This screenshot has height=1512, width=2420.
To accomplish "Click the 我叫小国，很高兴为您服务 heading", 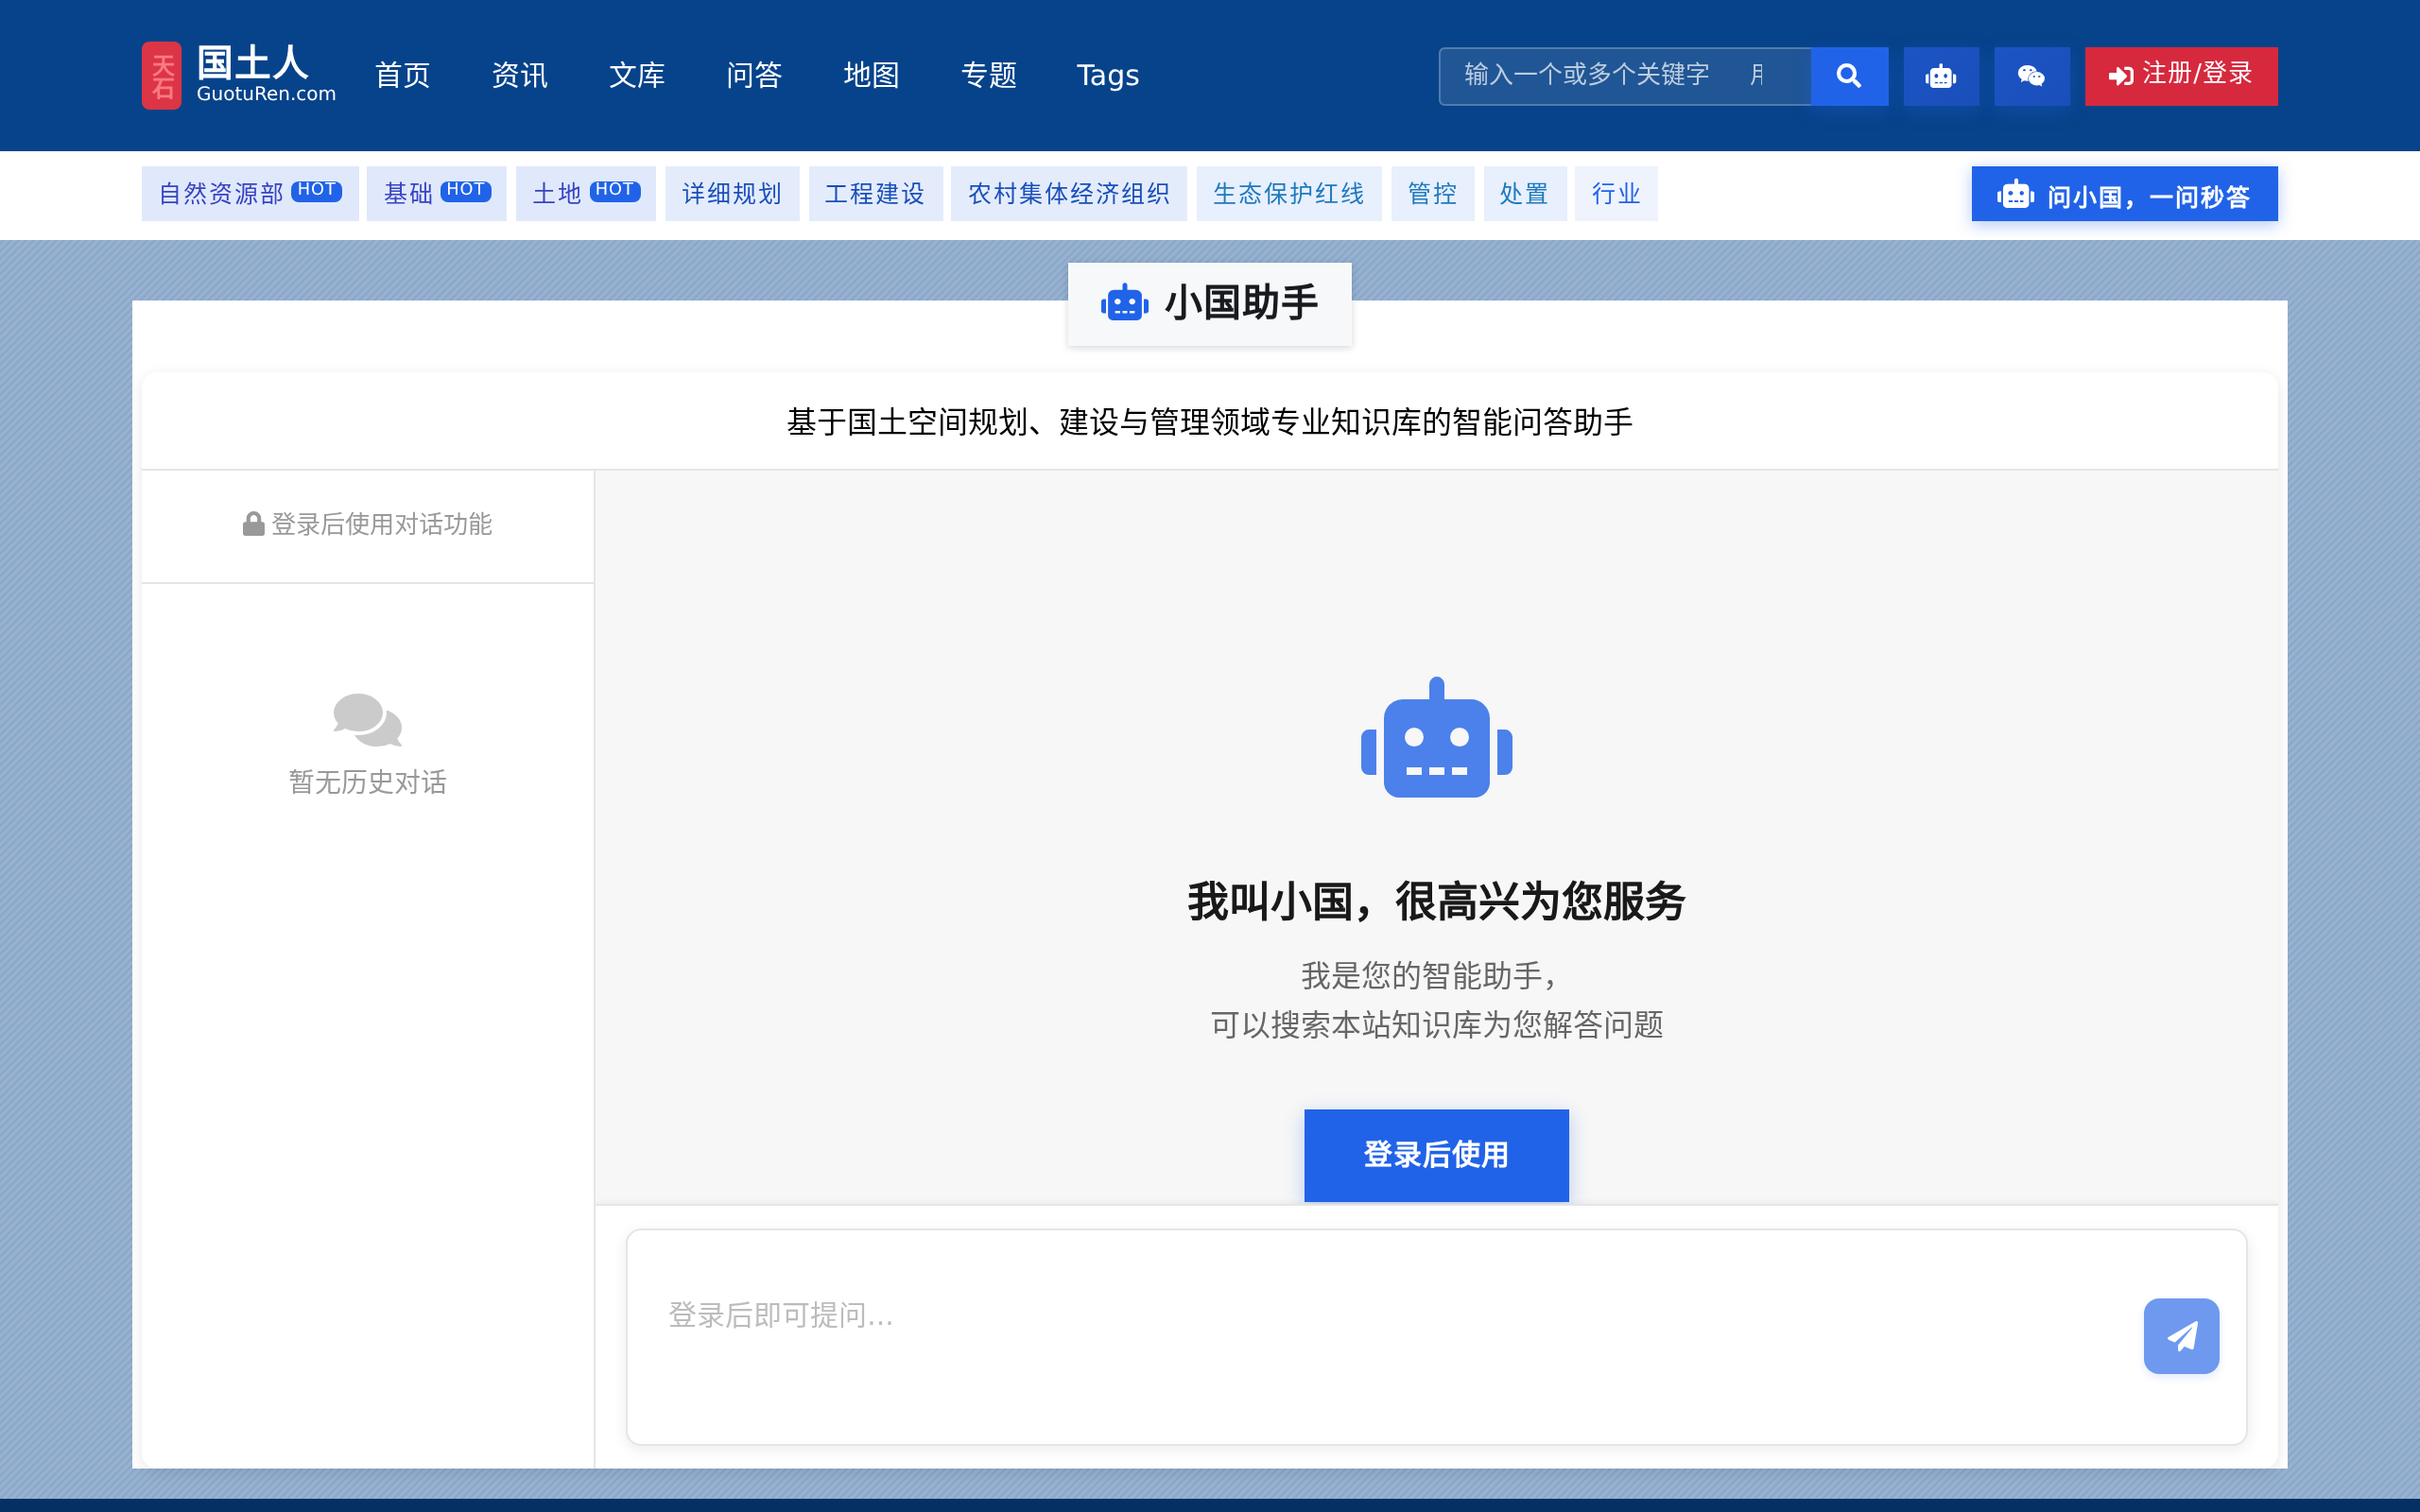I will click(1436, 902).
